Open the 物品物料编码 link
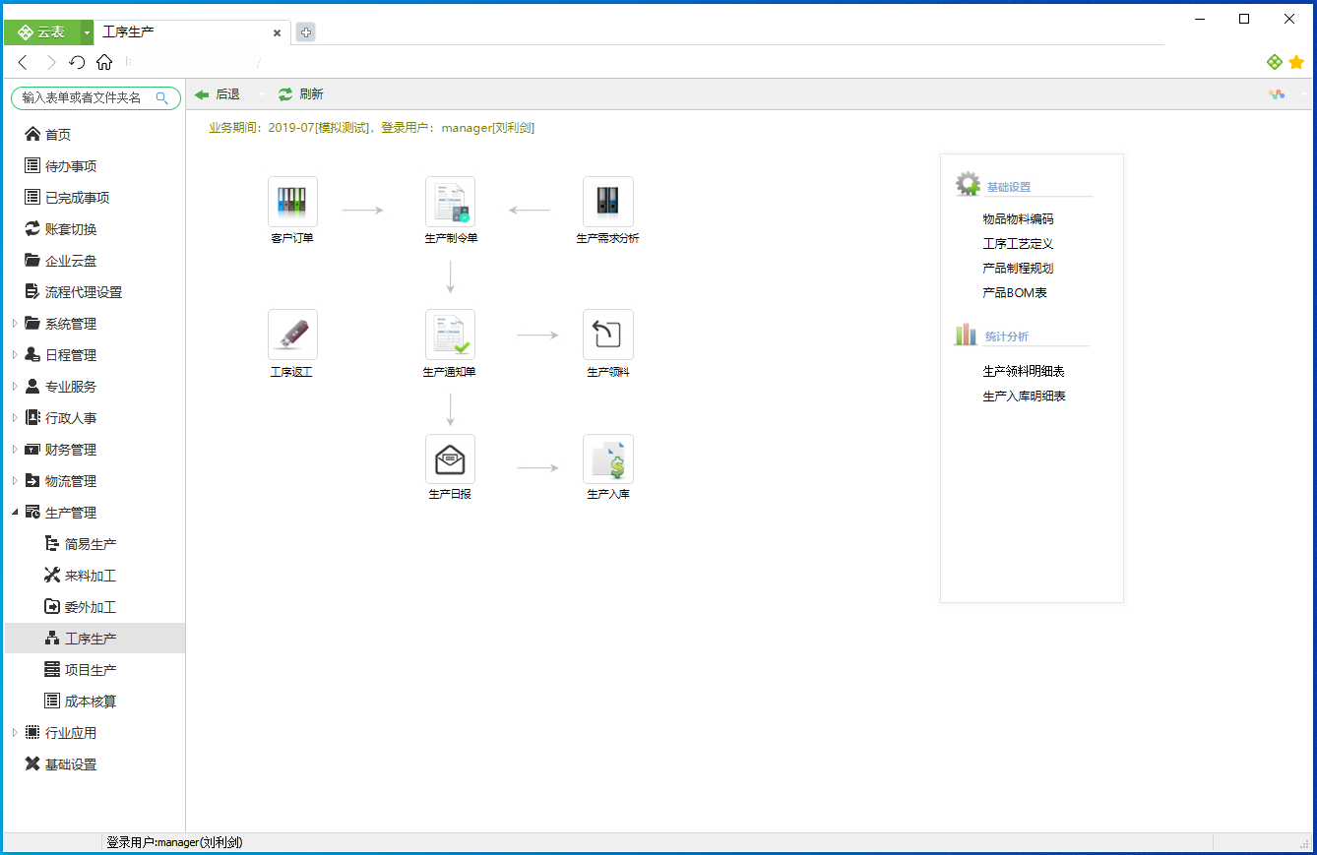Screen dimensions: 1317x855 click(1018, 219)
